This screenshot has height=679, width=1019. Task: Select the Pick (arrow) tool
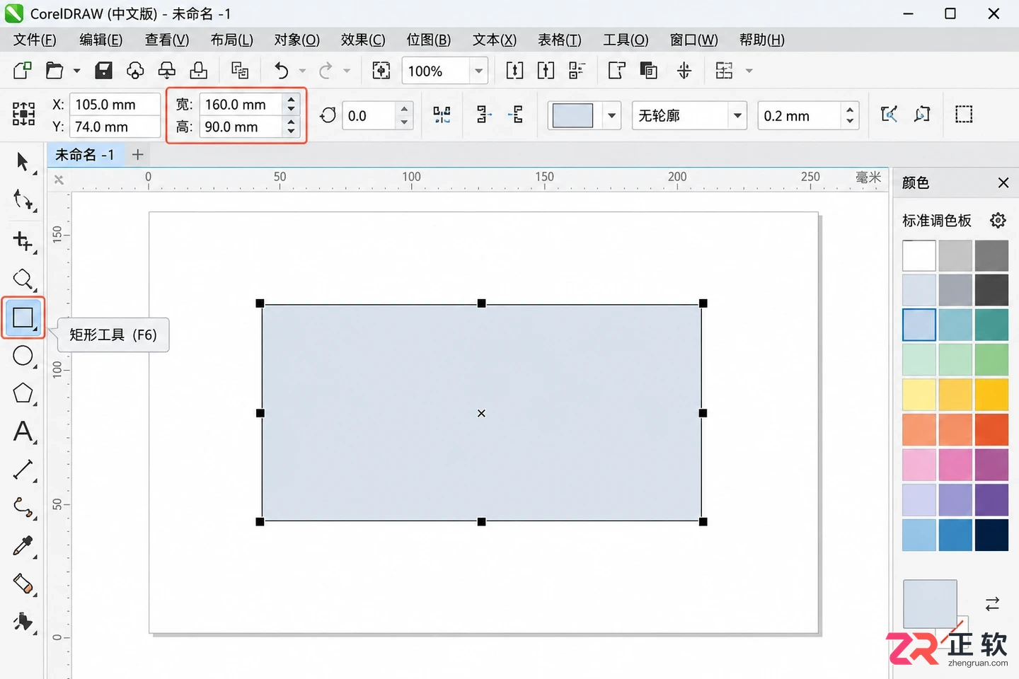click(23, 162)
